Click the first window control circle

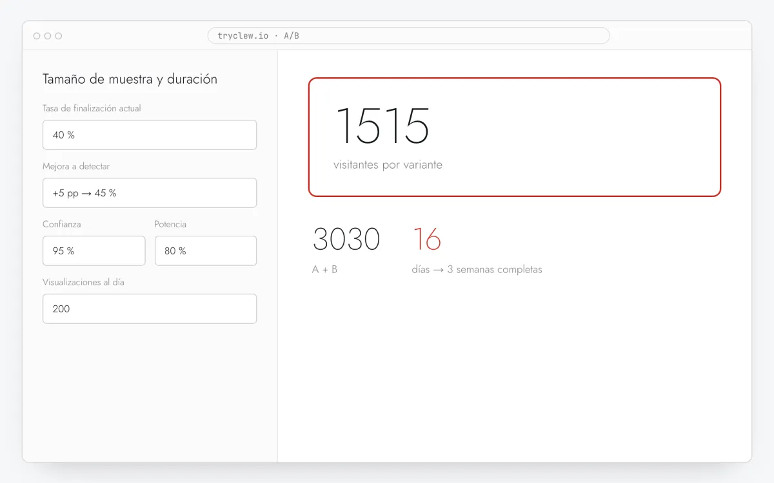[37, 36]
